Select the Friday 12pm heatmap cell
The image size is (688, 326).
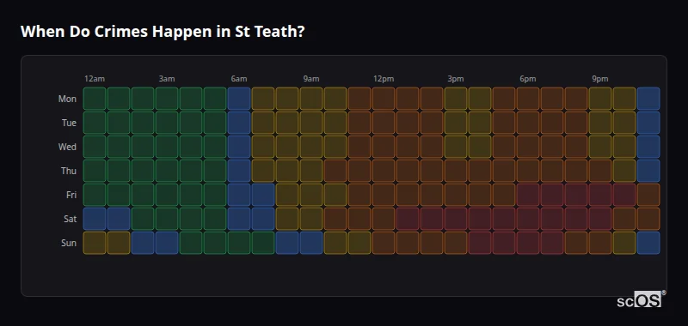click(x=384, y=195)
